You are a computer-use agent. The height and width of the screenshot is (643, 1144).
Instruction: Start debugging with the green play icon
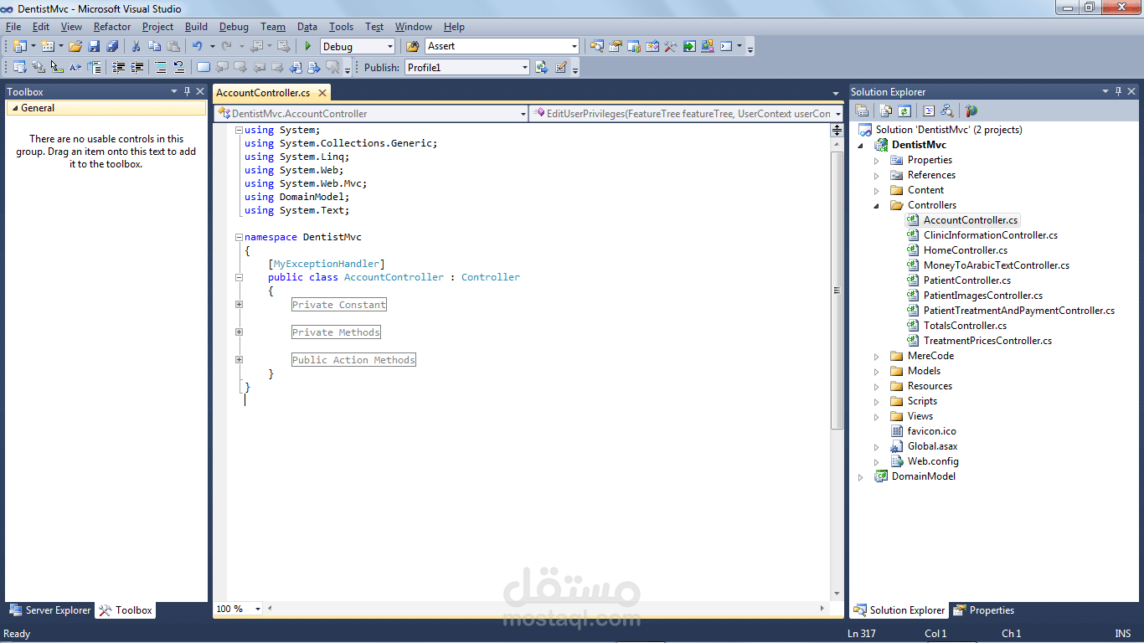308,46
